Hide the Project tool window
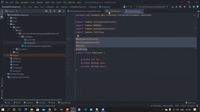Viewport: 200px width, 112px height. pos(63,11)
